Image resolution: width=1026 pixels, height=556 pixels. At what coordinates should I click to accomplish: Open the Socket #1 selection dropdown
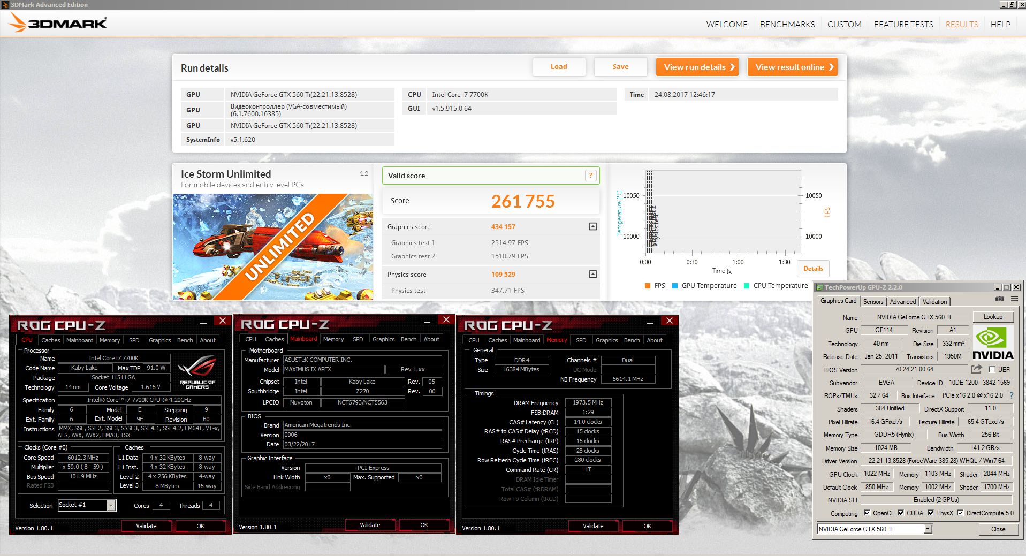point(111,505)
